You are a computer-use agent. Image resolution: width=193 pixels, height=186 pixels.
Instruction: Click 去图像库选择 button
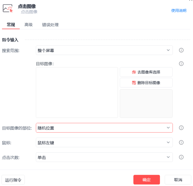[x=146, y=72]
